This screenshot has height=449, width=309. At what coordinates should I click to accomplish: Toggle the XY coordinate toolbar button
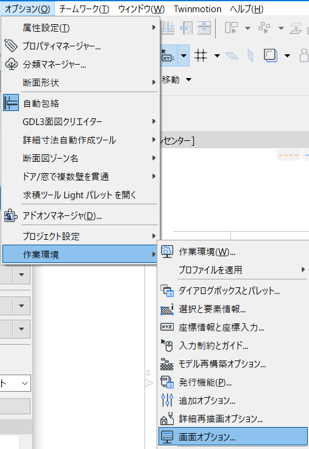pos(169,56)
